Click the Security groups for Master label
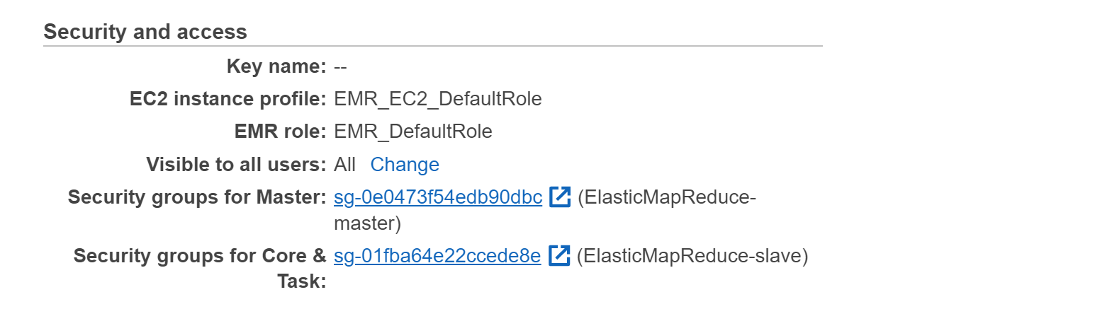 point(197,197)
